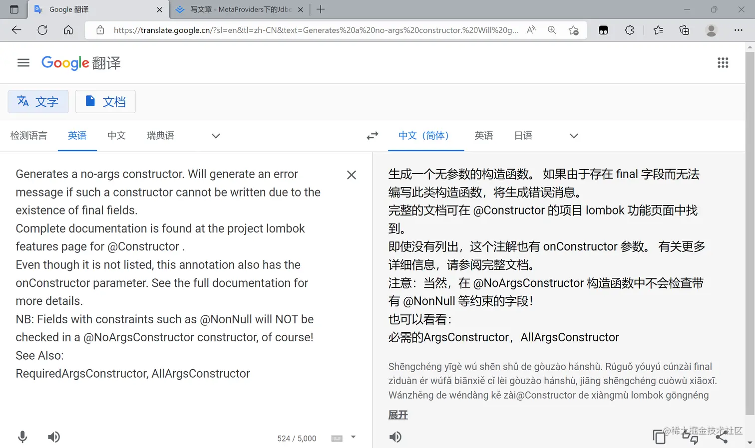Open the browser extensions puzzle menu

pyautogui.click(x=630, y=30)
